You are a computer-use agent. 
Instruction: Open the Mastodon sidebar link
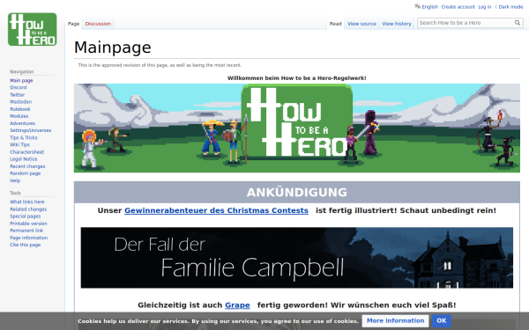[x=20, y=102]
